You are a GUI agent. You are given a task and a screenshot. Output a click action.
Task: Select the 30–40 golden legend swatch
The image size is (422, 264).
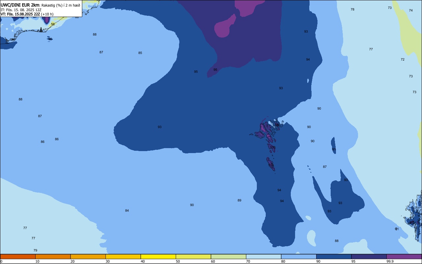click(x=123, y=256)
